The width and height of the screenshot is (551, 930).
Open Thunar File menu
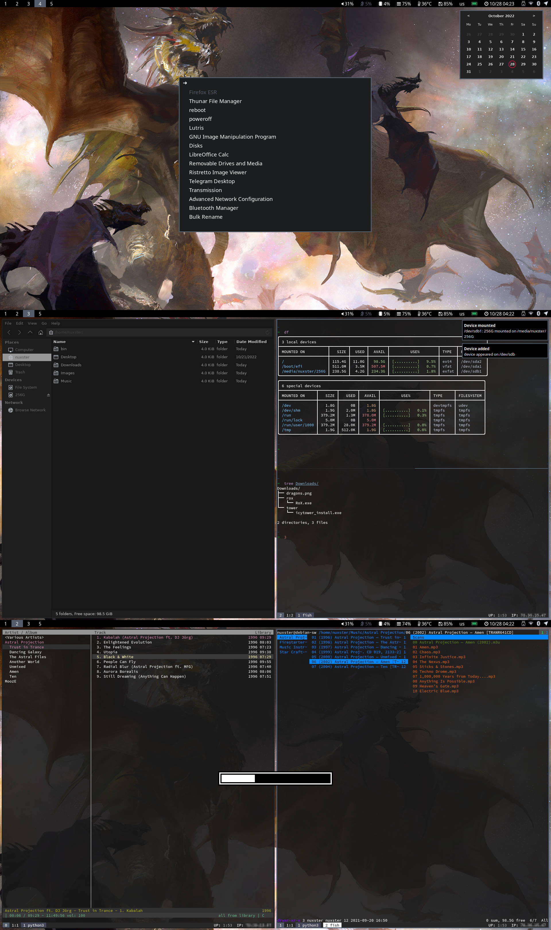coord(8,323)
